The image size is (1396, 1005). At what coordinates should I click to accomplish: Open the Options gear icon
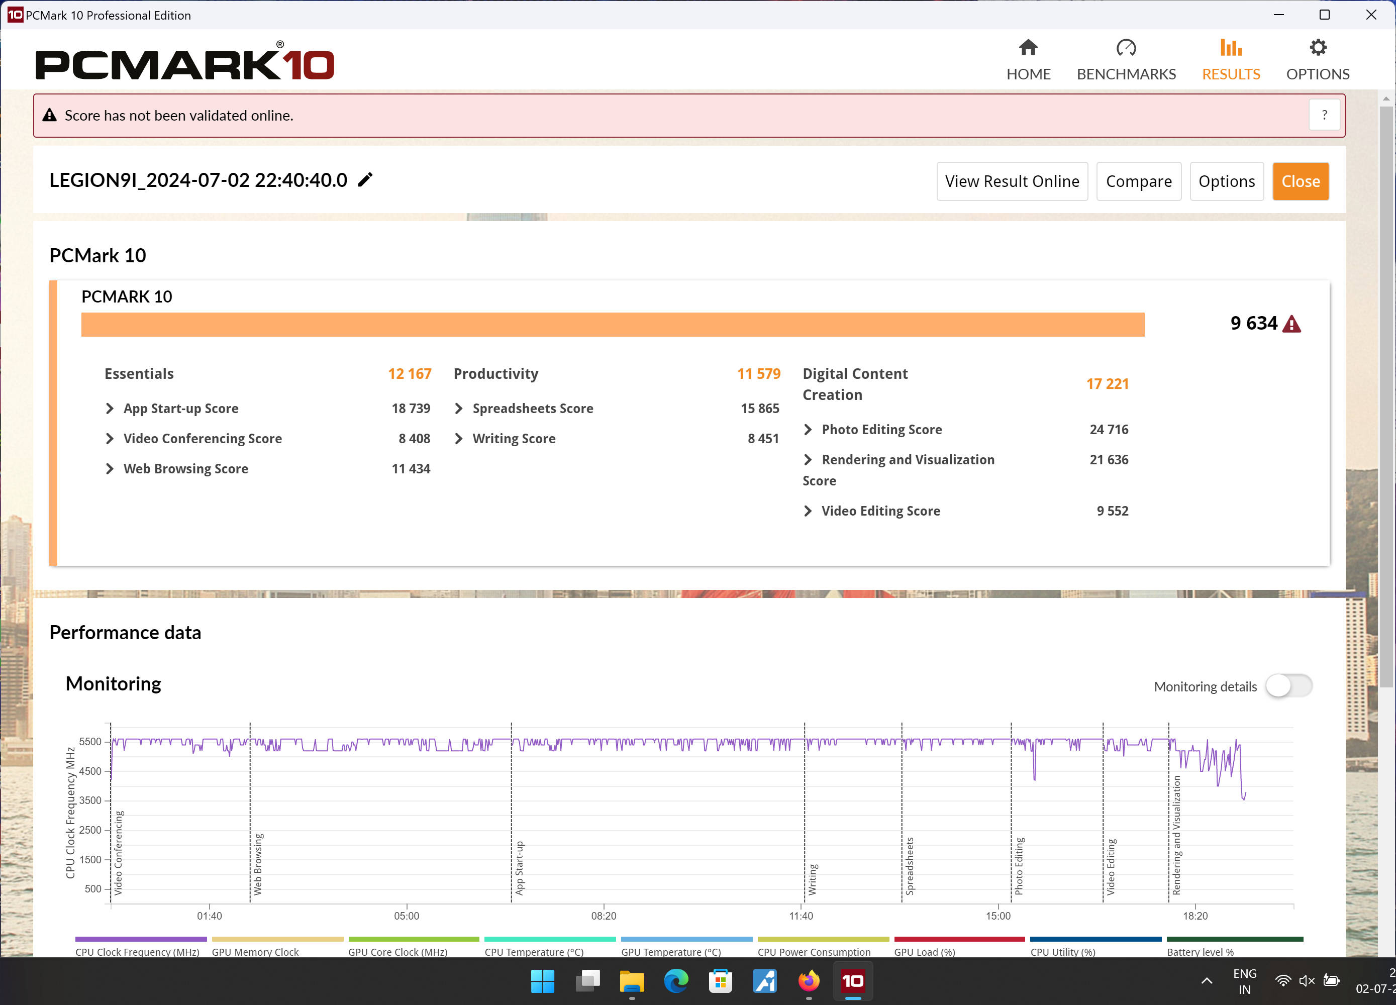tap(1317, 47)
